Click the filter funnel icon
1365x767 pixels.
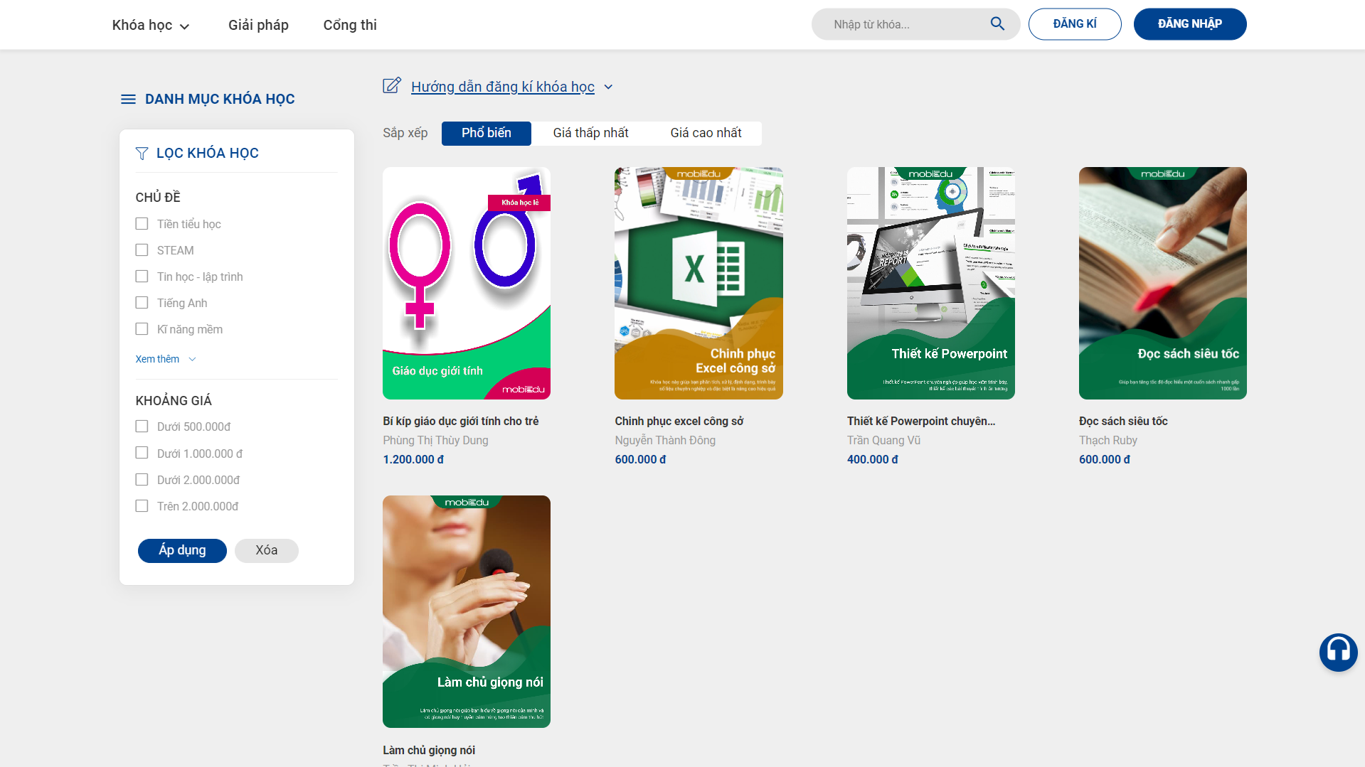(142, 154)
